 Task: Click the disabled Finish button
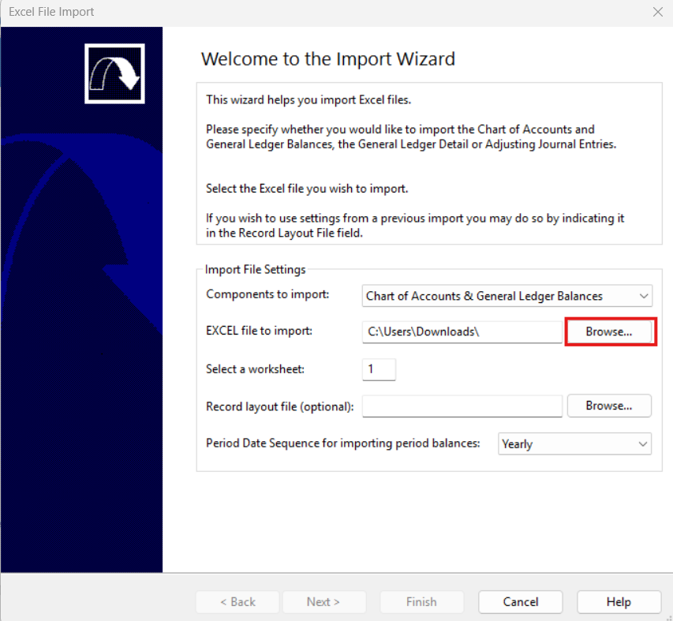tap(421, 602)
